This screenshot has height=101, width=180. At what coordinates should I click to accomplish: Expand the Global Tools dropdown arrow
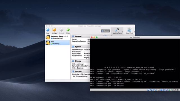pos(134,32)
